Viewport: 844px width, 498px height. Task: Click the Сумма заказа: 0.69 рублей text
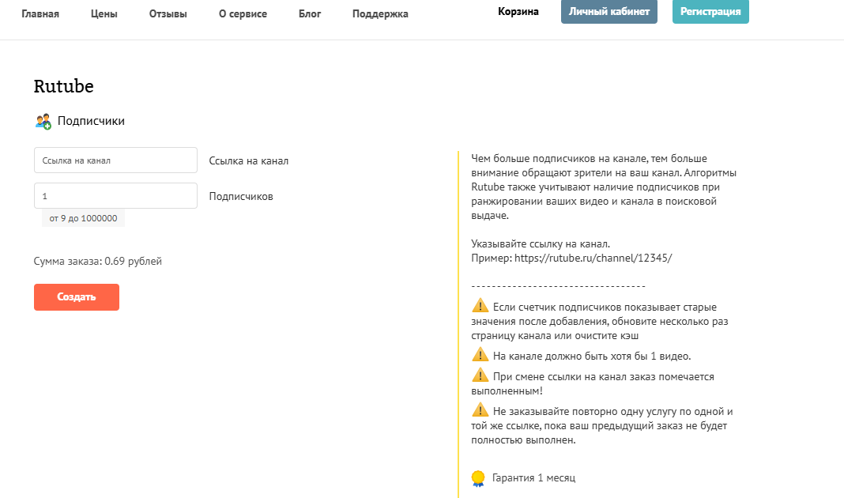pyautogui.click(x=98, y=261)
